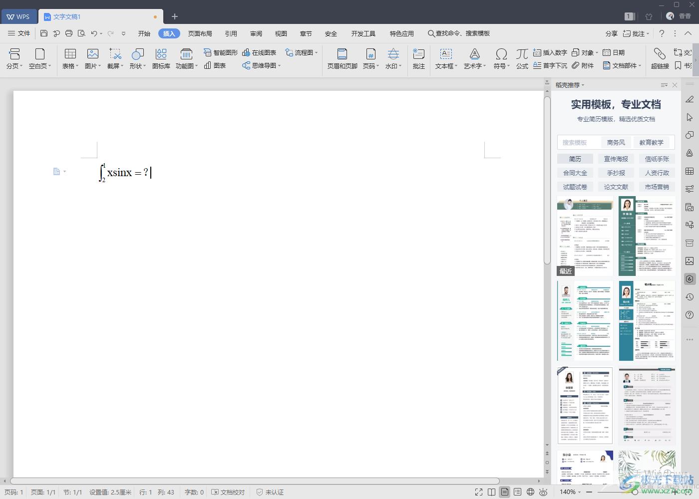Switch to page layout view
Image resolution: width=699 pixels, height=499 pixels.
505,492
